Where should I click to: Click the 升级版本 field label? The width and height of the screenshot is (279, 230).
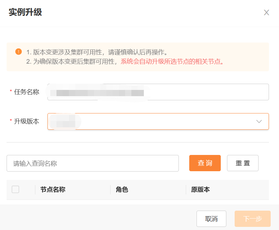tap(26, 121)
